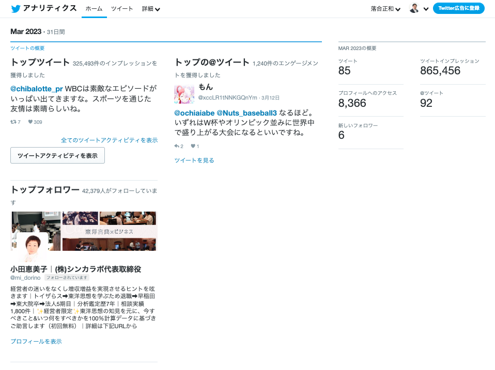Expand the 詳細 dropdown menu
Image resolution: width=495 pixels, height=370 pixels.
(151, 9)
